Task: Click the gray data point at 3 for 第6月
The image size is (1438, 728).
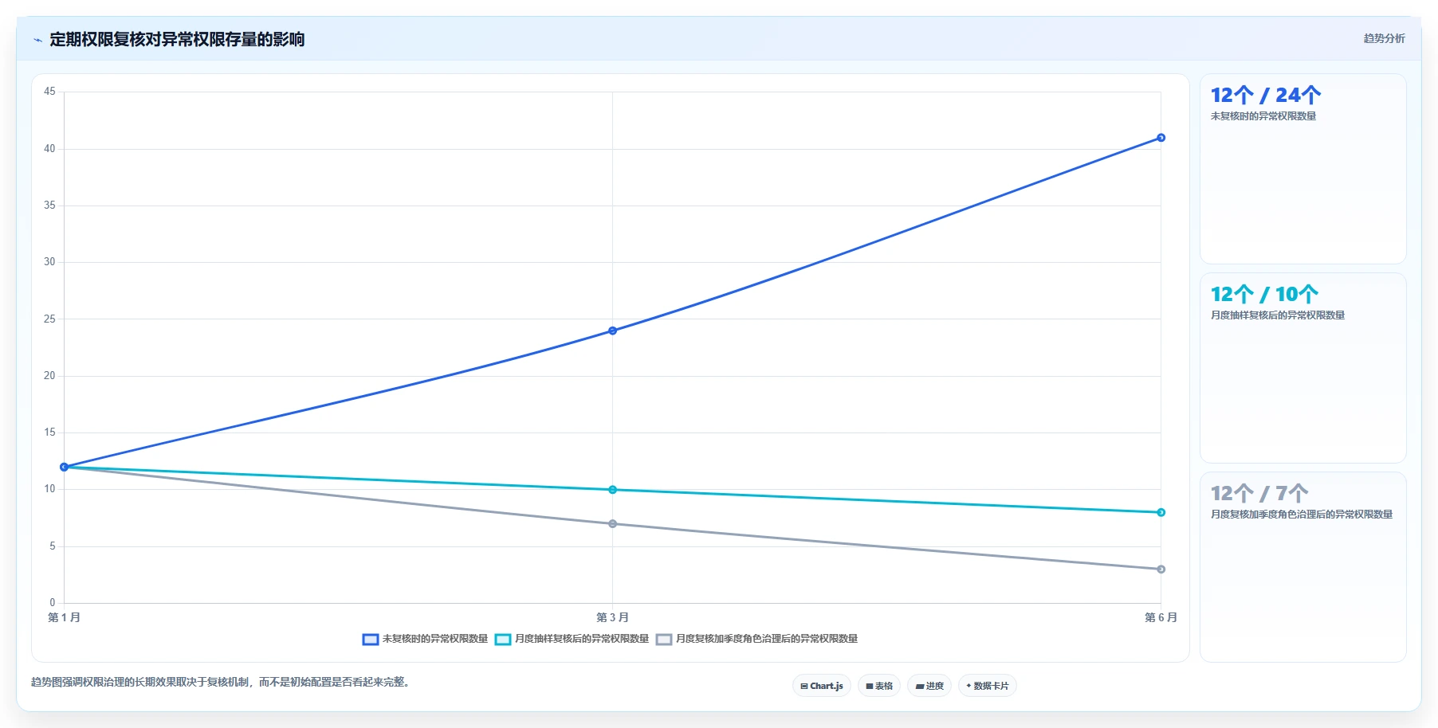Action: 1161,569
